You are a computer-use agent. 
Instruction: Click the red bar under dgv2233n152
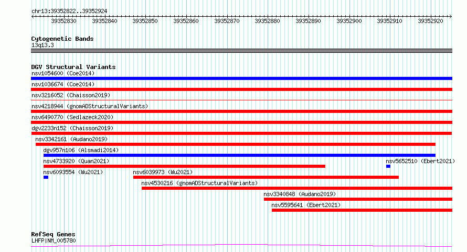click(241, 133)
